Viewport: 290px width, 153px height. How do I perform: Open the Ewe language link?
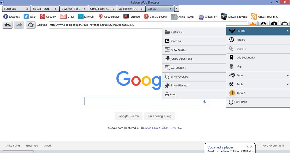[173, 128]
